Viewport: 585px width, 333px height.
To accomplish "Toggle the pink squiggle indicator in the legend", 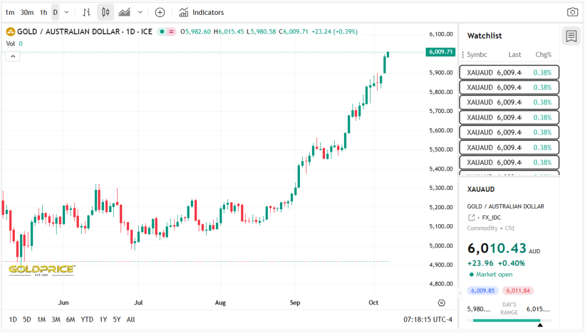I will tap(171, 32).
